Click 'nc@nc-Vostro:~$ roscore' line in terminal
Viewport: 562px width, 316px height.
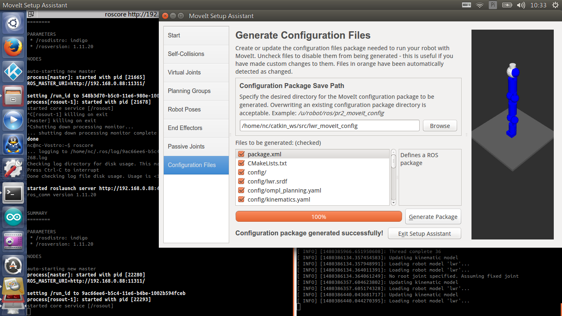(60, 145)
